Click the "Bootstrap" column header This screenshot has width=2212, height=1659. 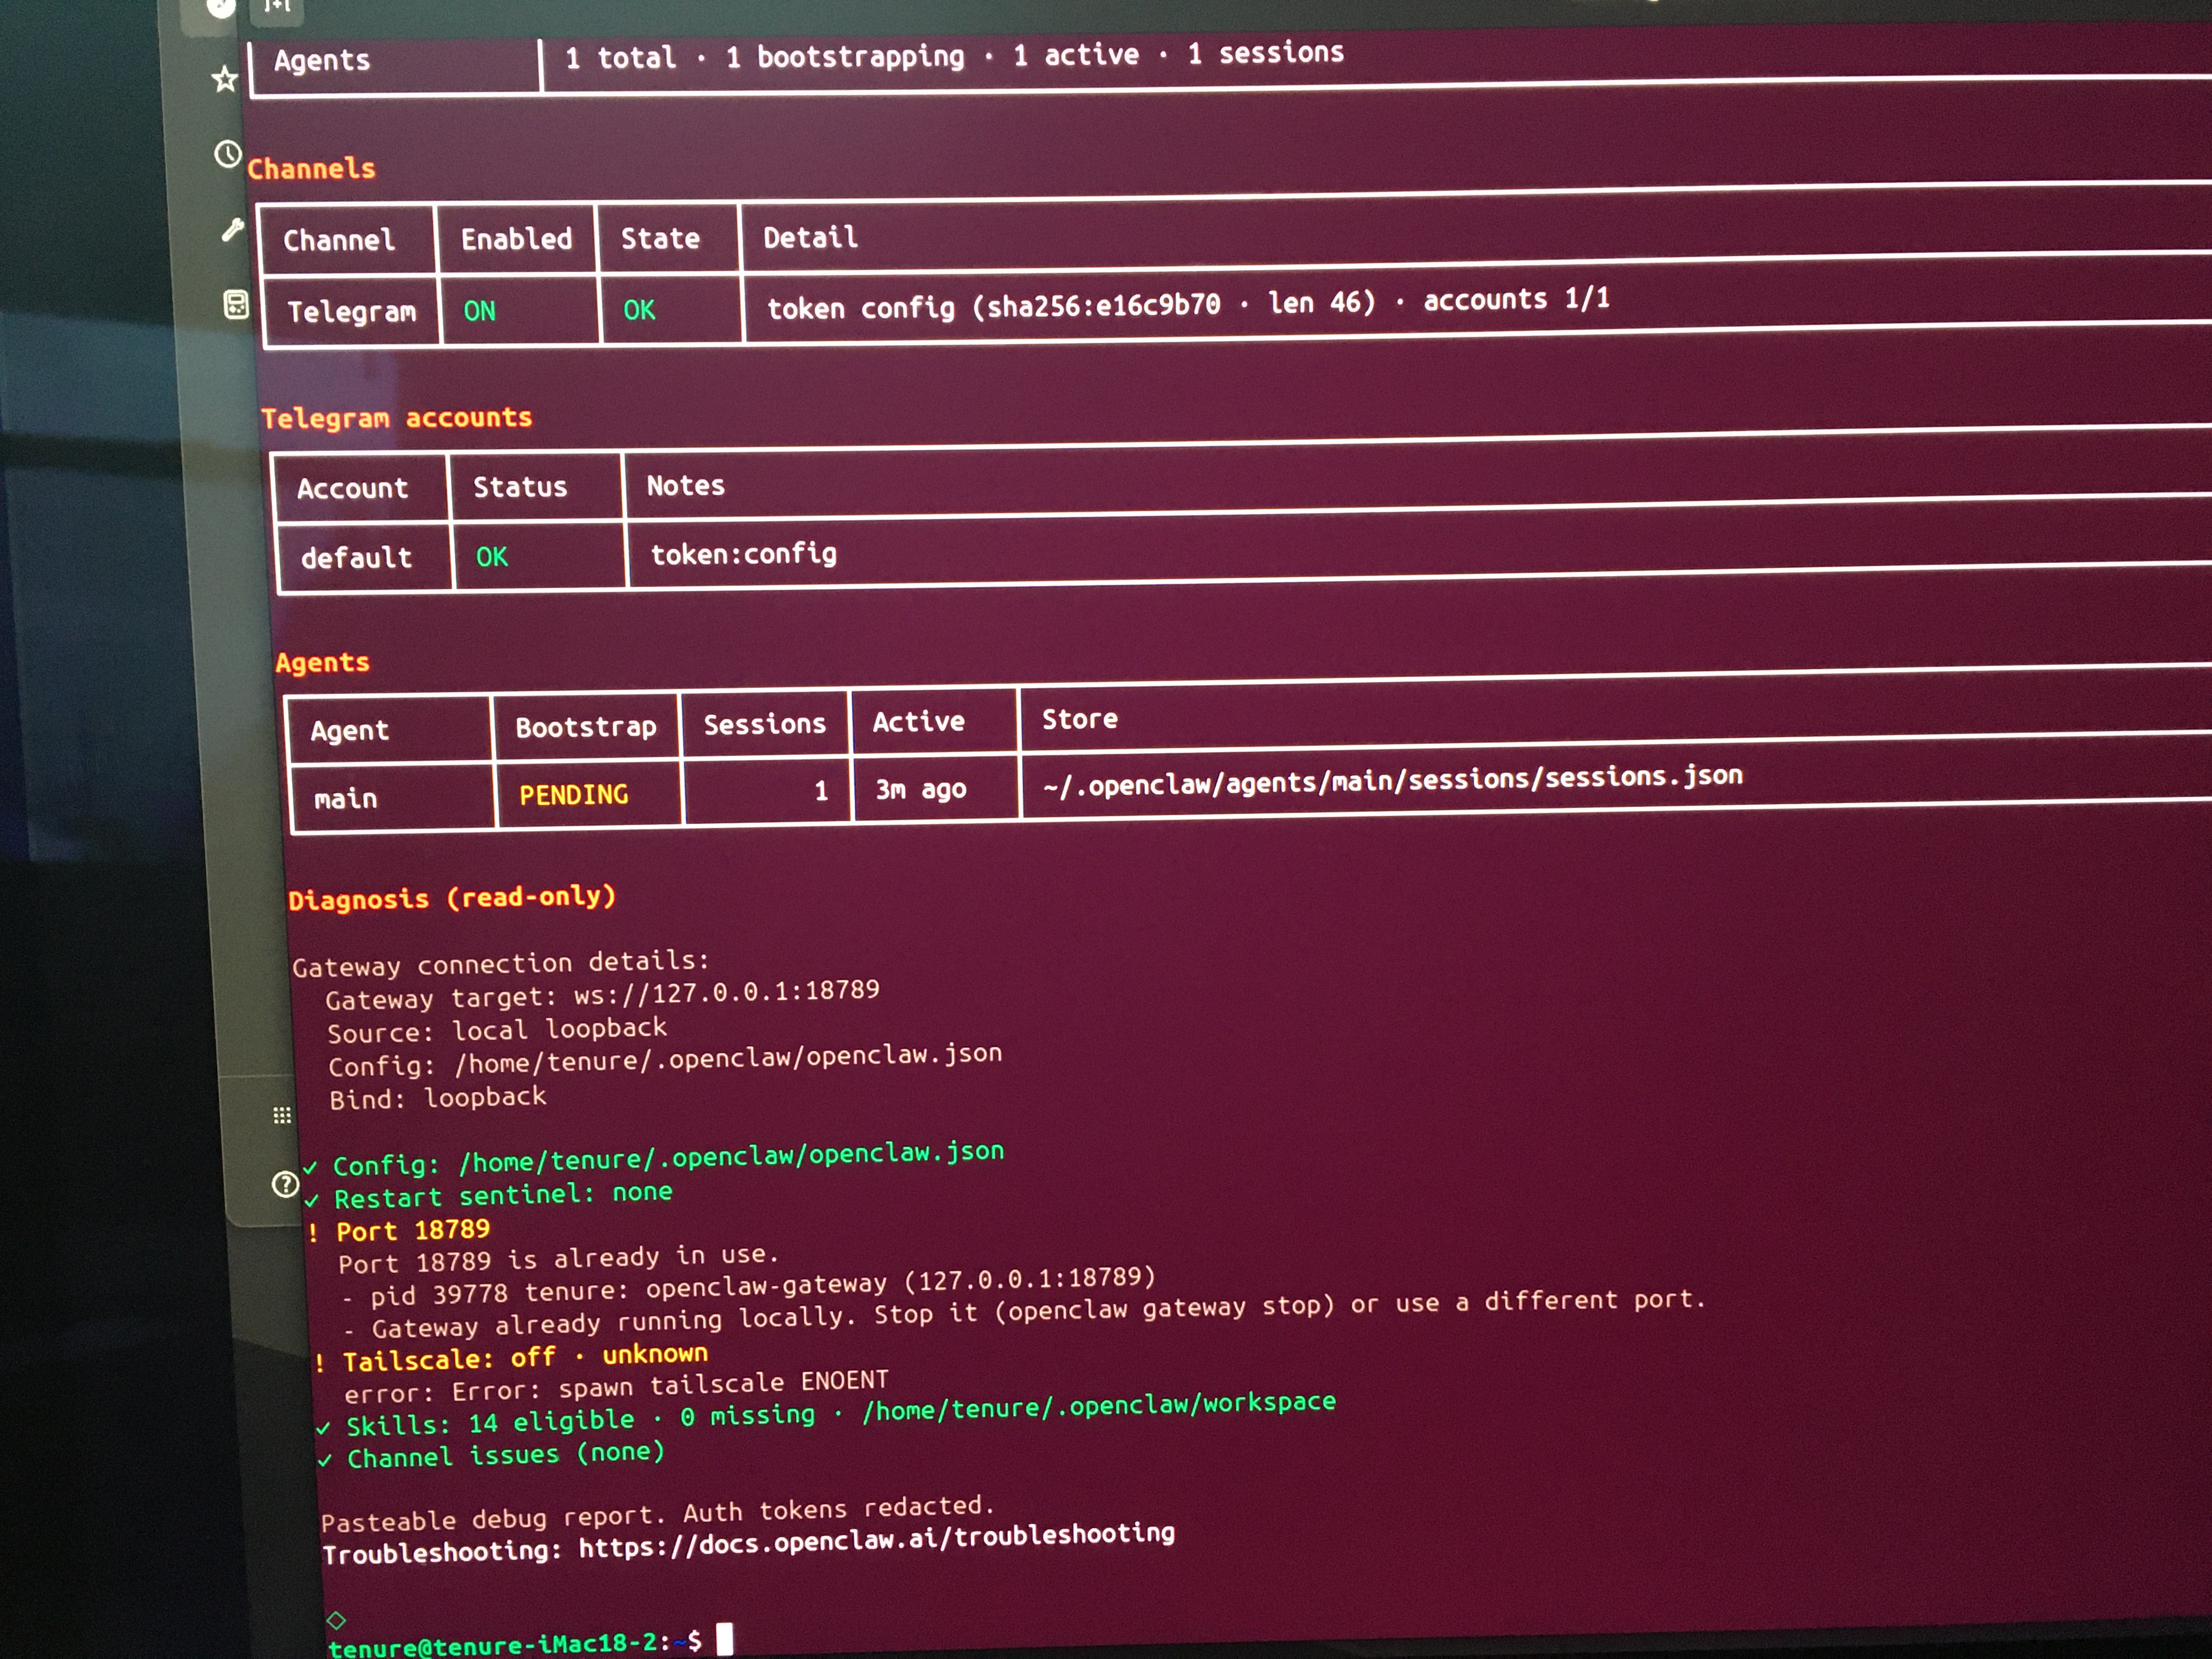click(586, 727)
